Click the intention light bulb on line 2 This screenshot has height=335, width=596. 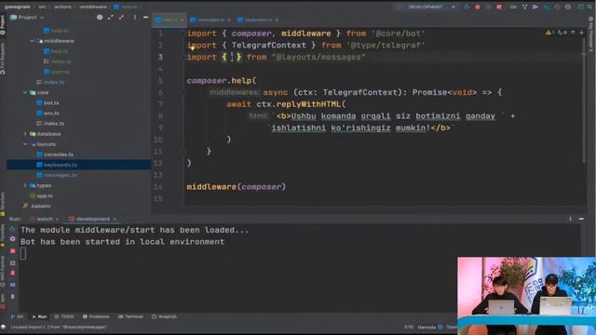(193, 47)
